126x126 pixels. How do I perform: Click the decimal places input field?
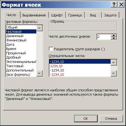click(104, 37)
